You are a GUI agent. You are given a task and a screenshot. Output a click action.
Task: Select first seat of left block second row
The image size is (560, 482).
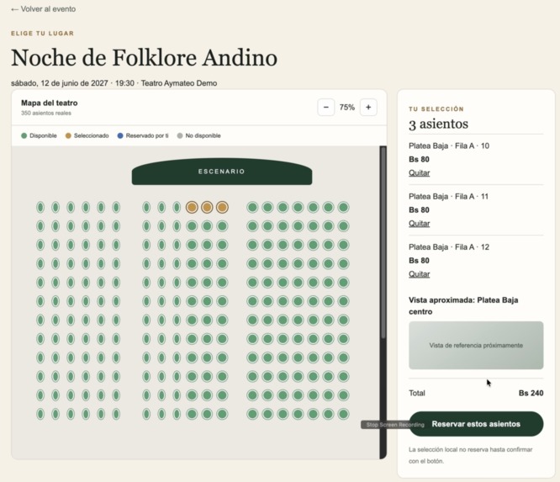click(40, 226)
